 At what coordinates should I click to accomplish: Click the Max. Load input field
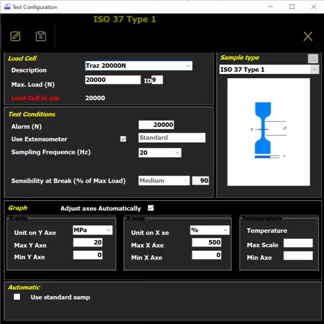(x=113, y=80)
